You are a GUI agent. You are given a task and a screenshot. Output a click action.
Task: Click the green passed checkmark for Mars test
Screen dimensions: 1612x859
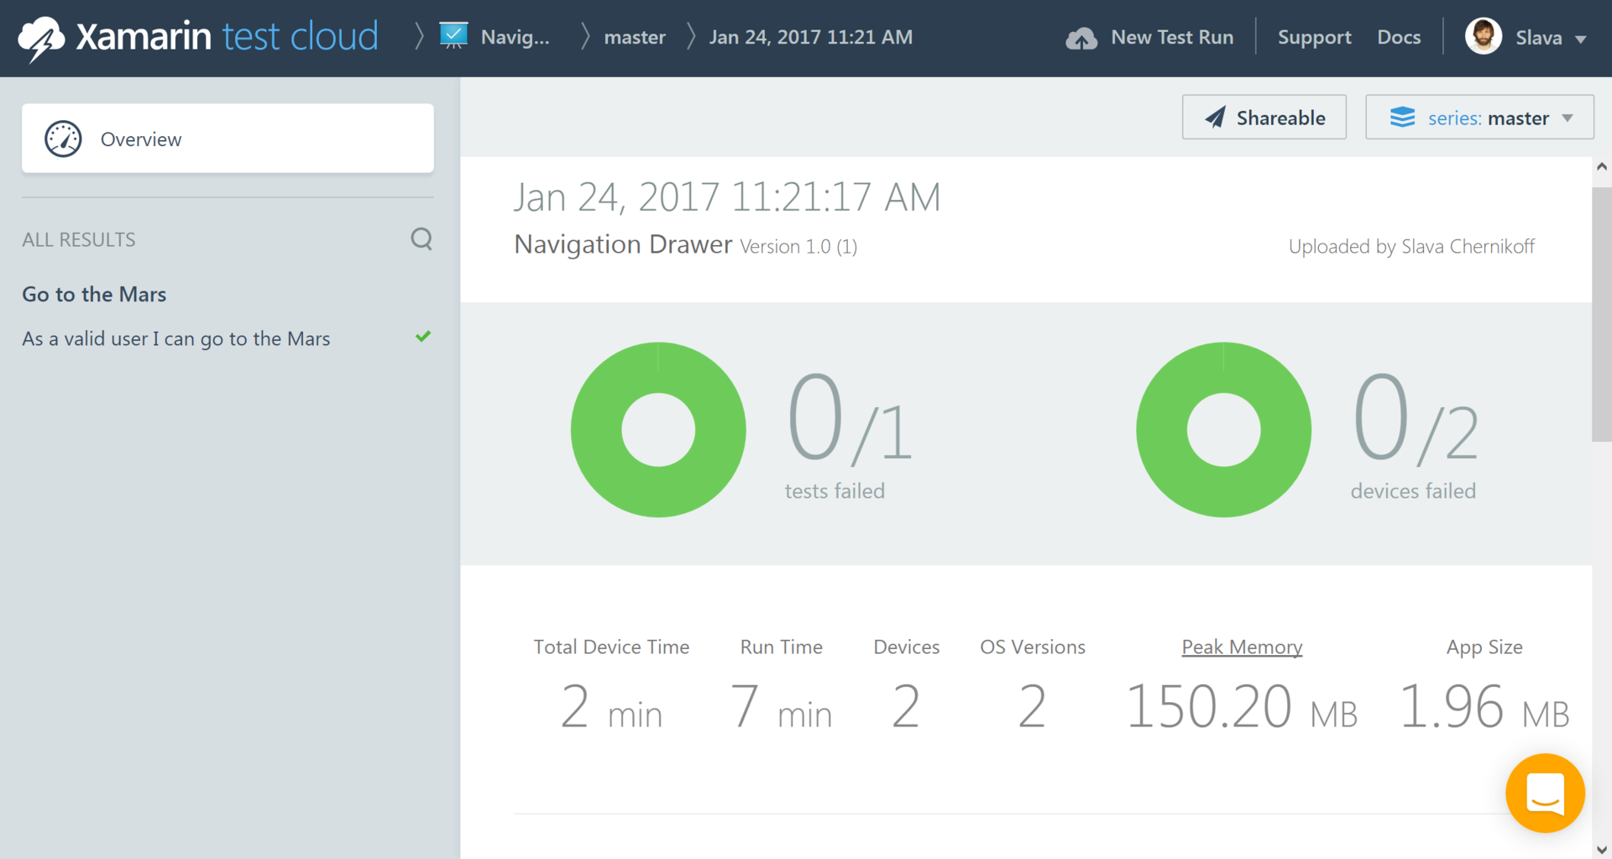pyautogui.click(x=423, y=337)
